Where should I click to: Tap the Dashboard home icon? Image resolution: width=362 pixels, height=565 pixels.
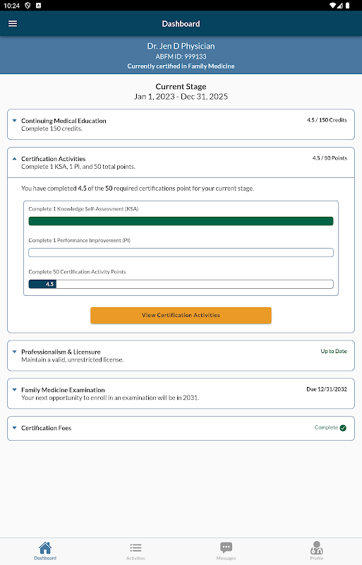(x=45, y=548)
